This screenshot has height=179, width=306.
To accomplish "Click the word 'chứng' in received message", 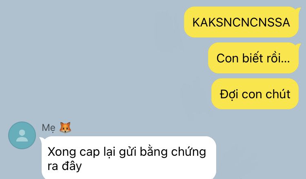I will [x=188, y=152].
